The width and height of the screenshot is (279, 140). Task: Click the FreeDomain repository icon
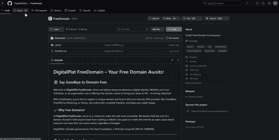(50, 18)
